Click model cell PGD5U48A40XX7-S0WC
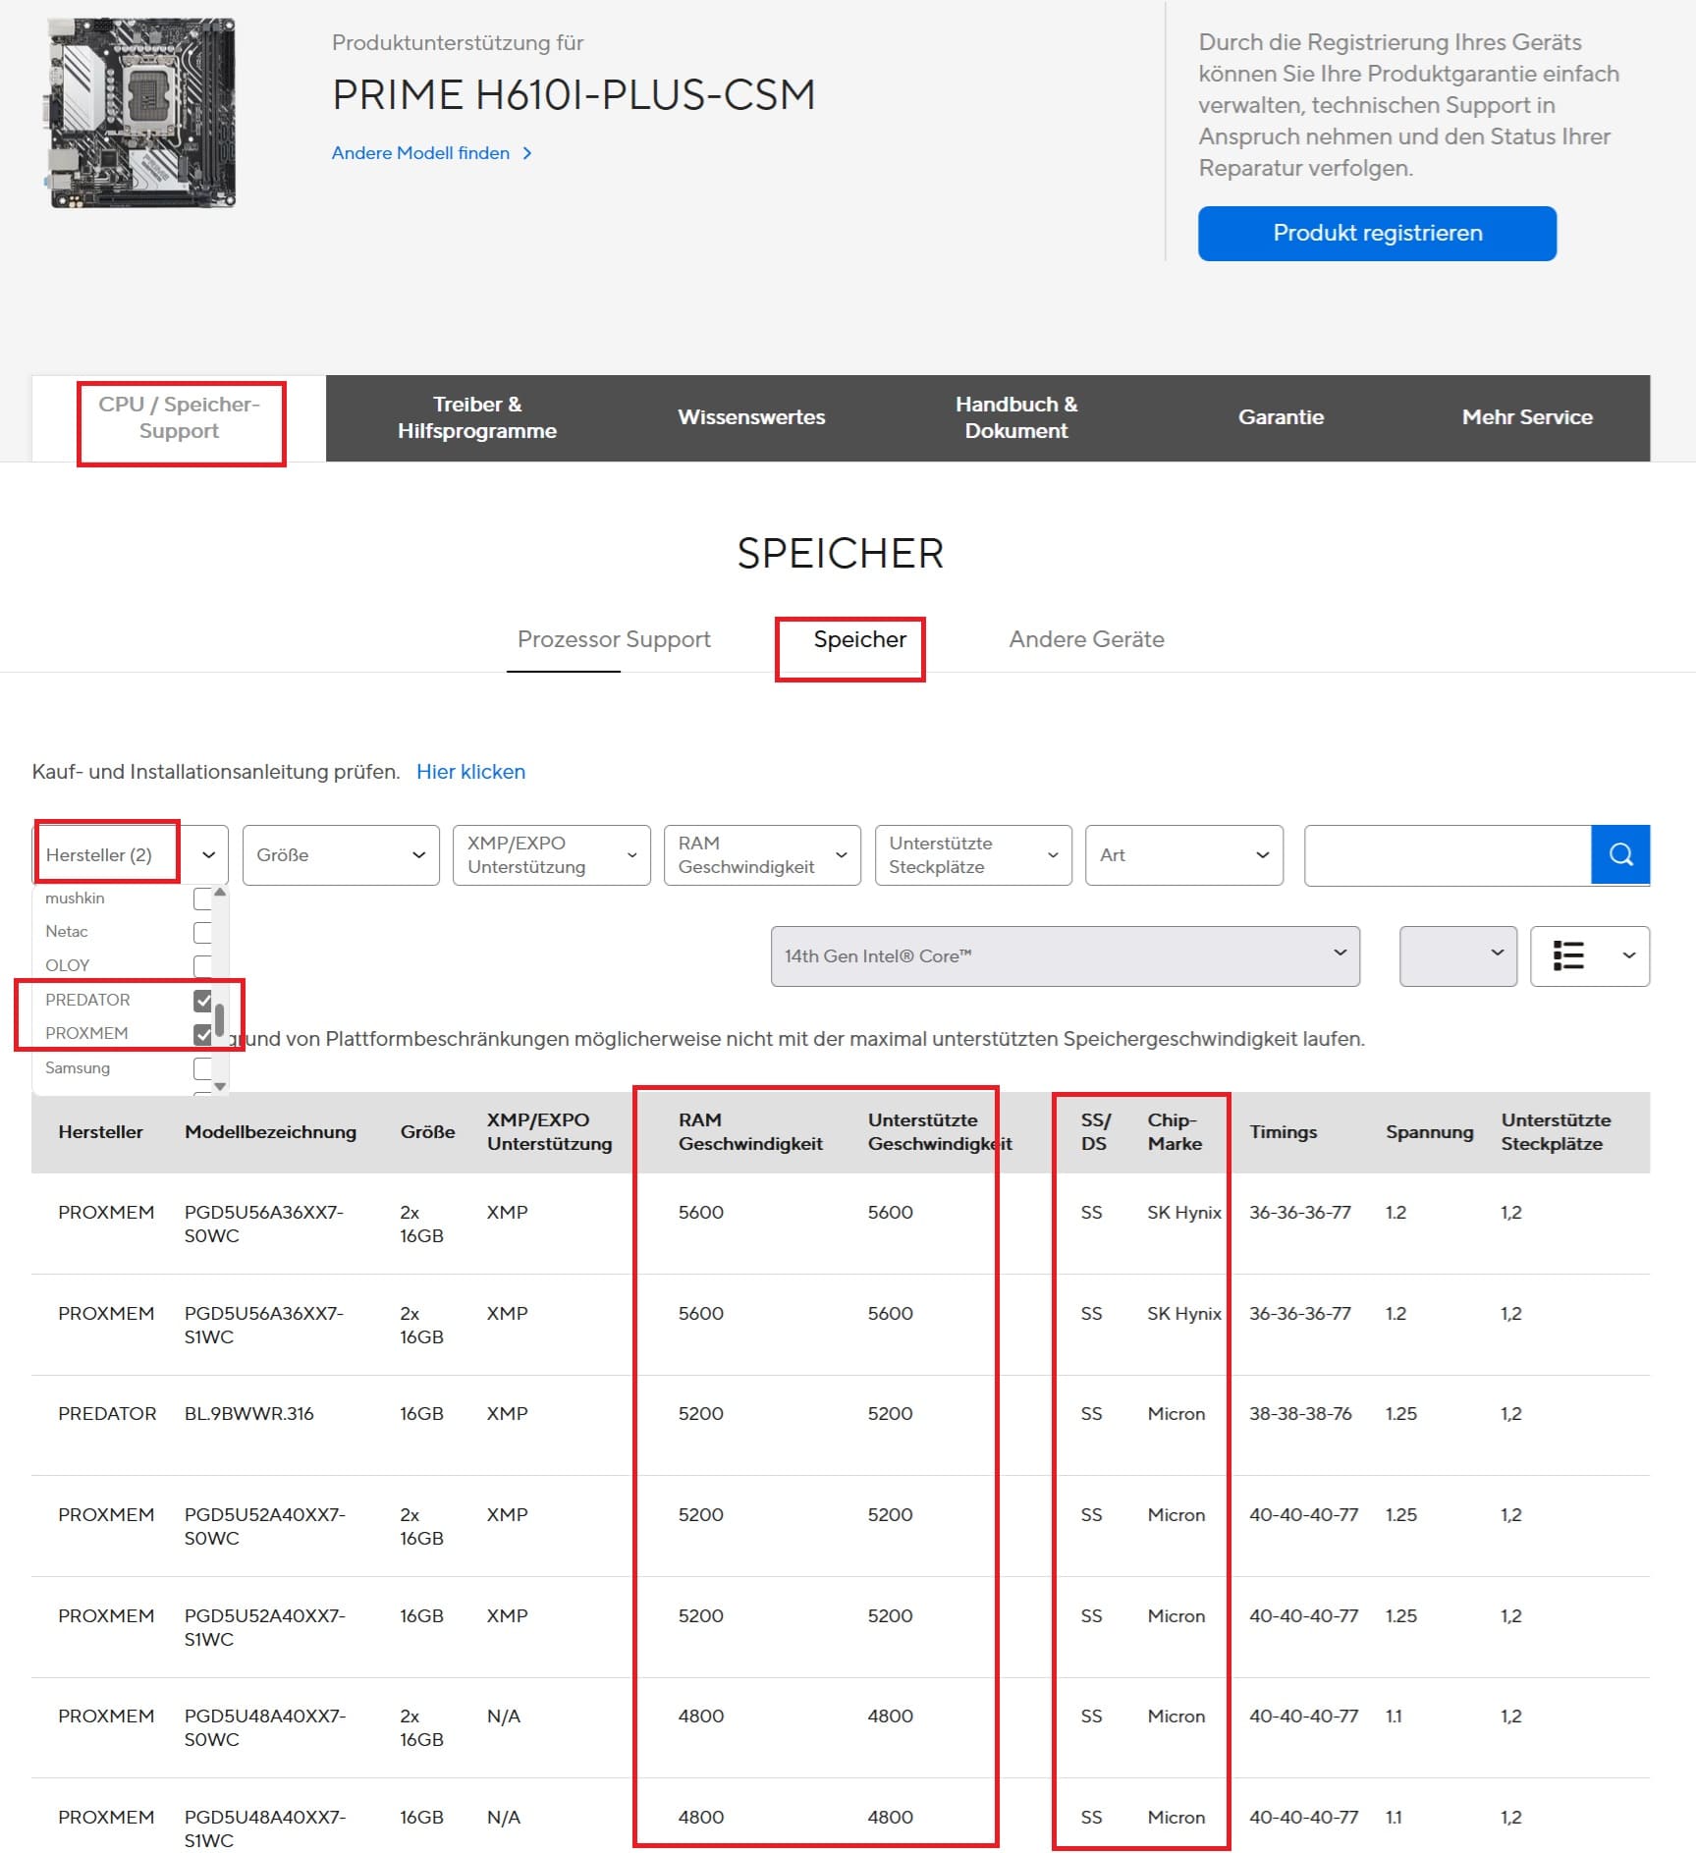 point(265,1728)
